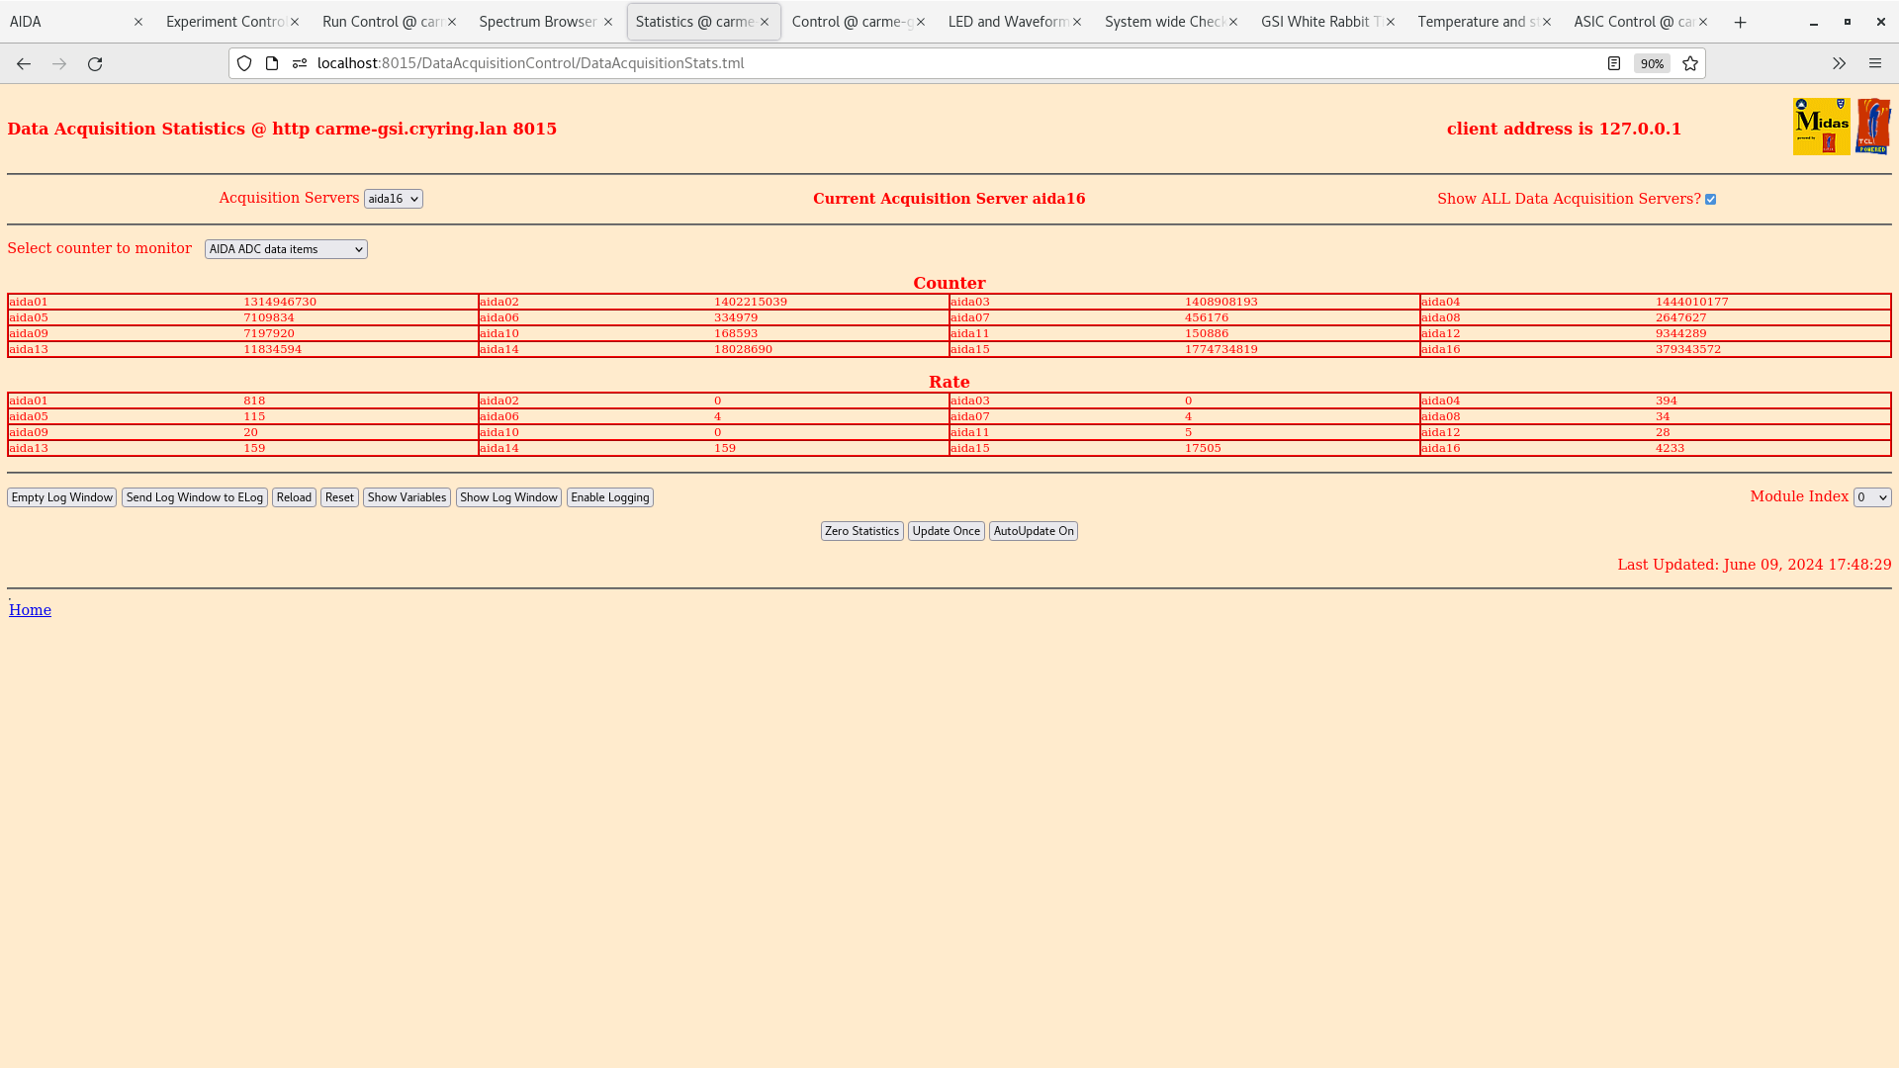
Task: Click the Empty Log Window button
Action: click(x=61, y=496)
